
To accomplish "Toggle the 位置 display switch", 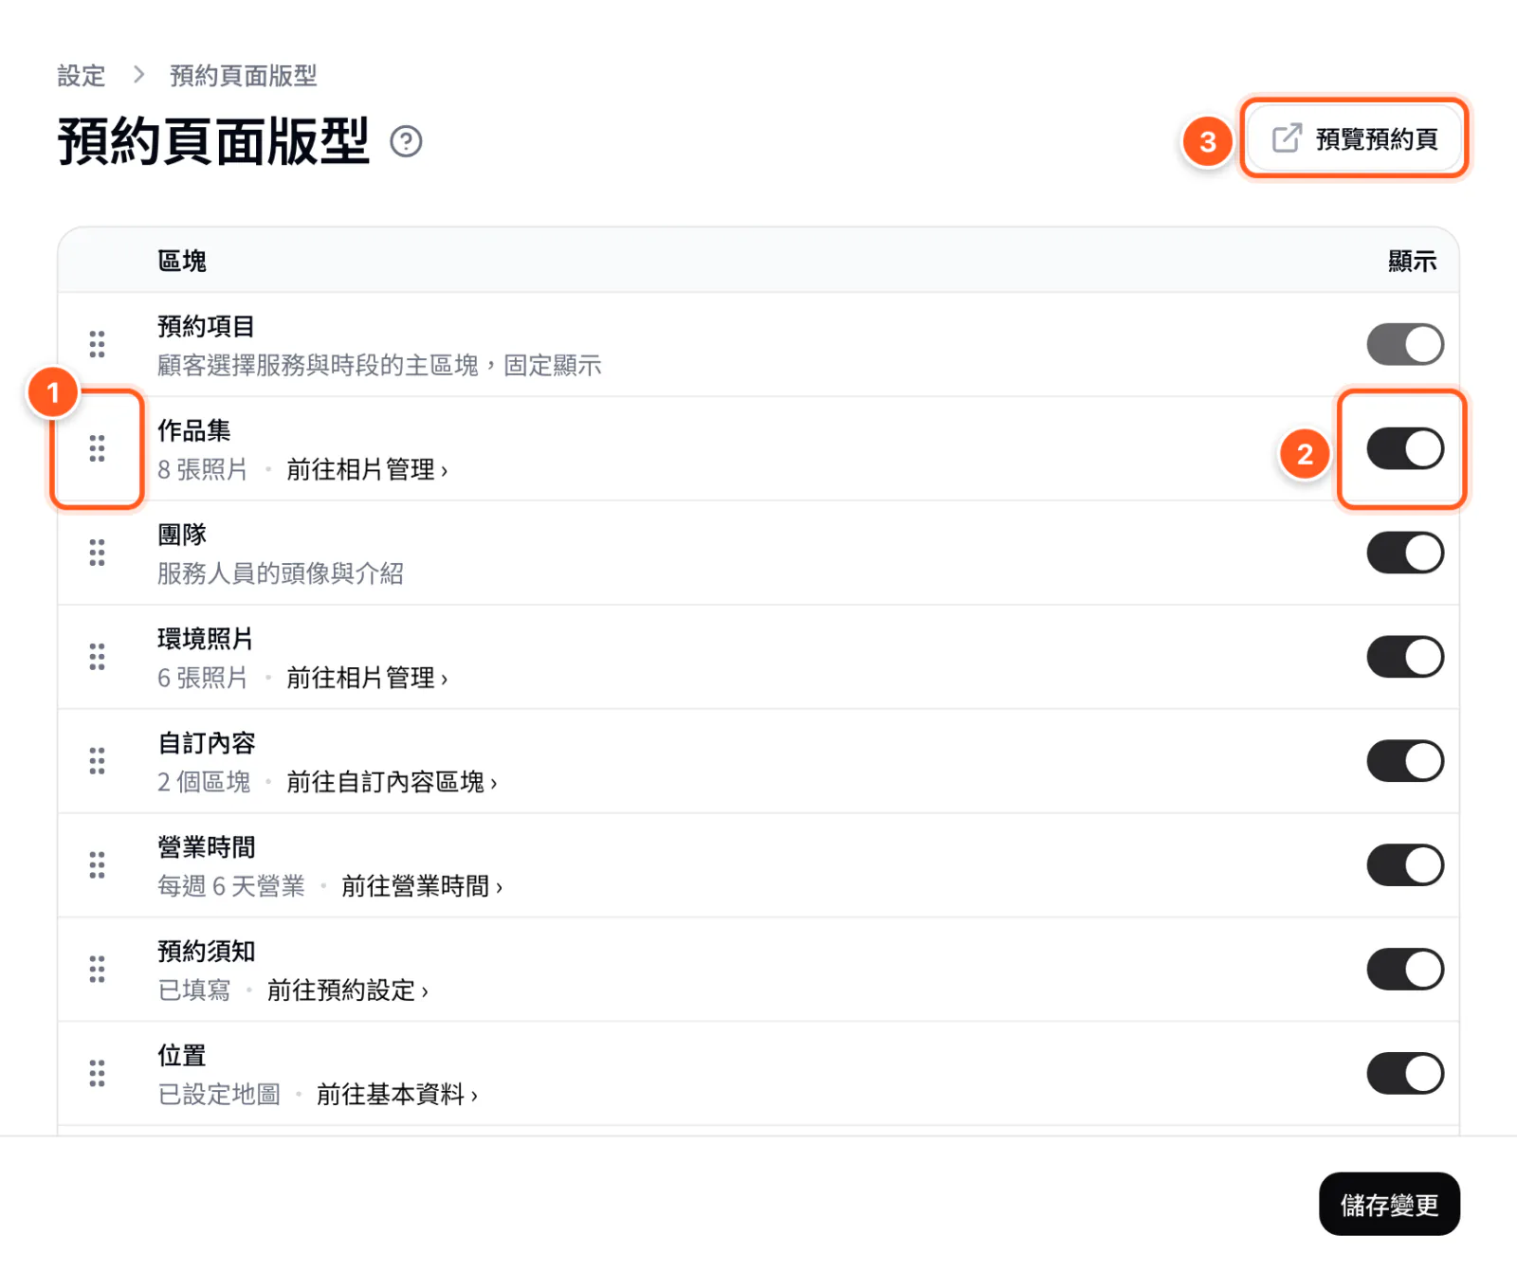I will click(1405, 1074).
